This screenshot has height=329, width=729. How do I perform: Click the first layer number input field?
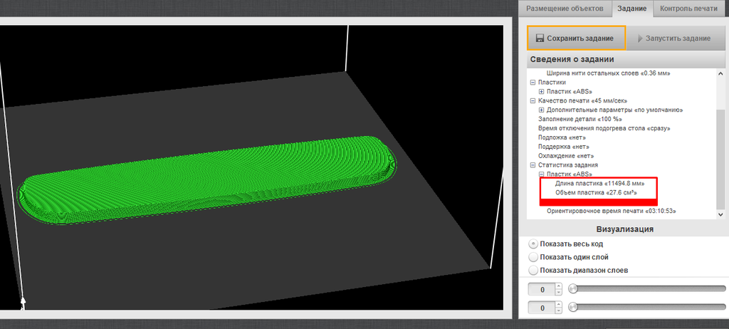click(x=540, y=289)
